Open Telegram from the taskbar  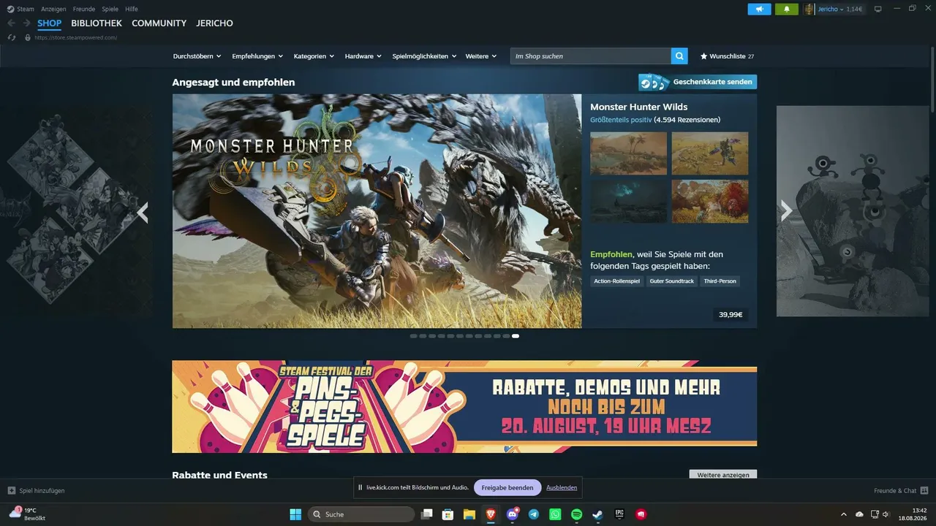(534, 514)
